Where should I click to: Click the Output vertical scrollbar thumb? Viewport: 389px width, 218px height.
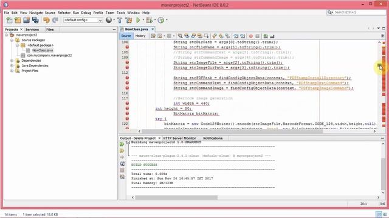point(383,173)
